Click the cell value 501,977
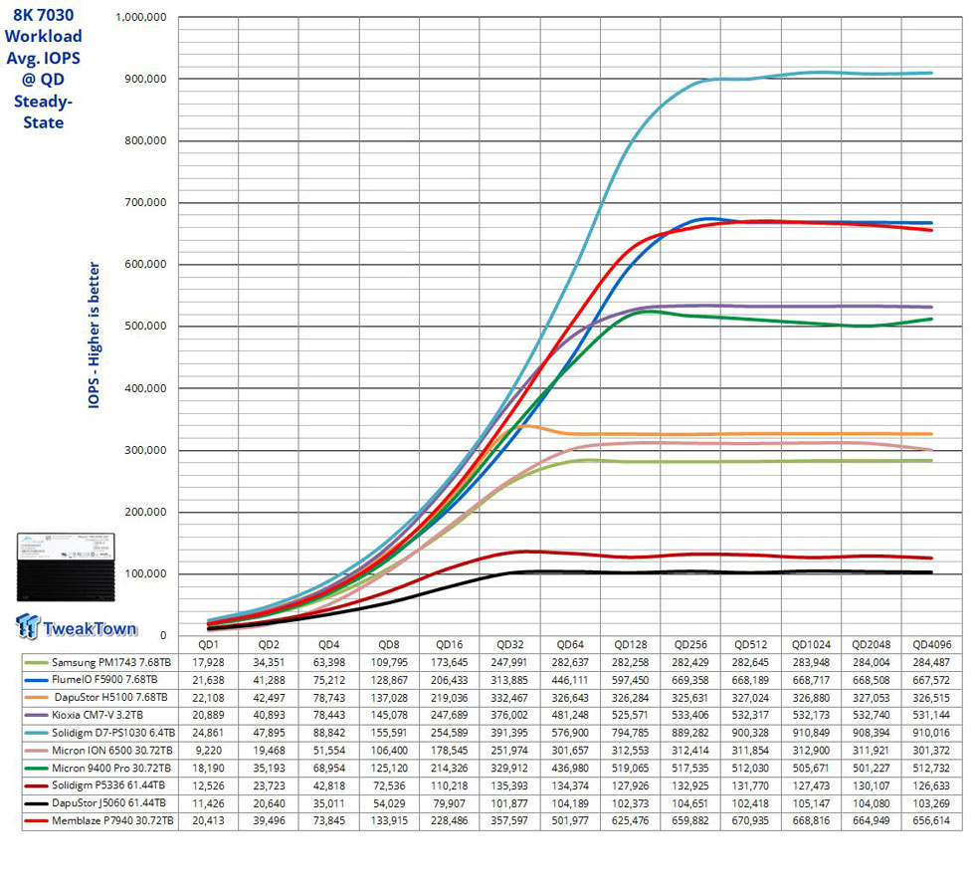This screenshot has height=894, width=975. [x=569, y=821]
